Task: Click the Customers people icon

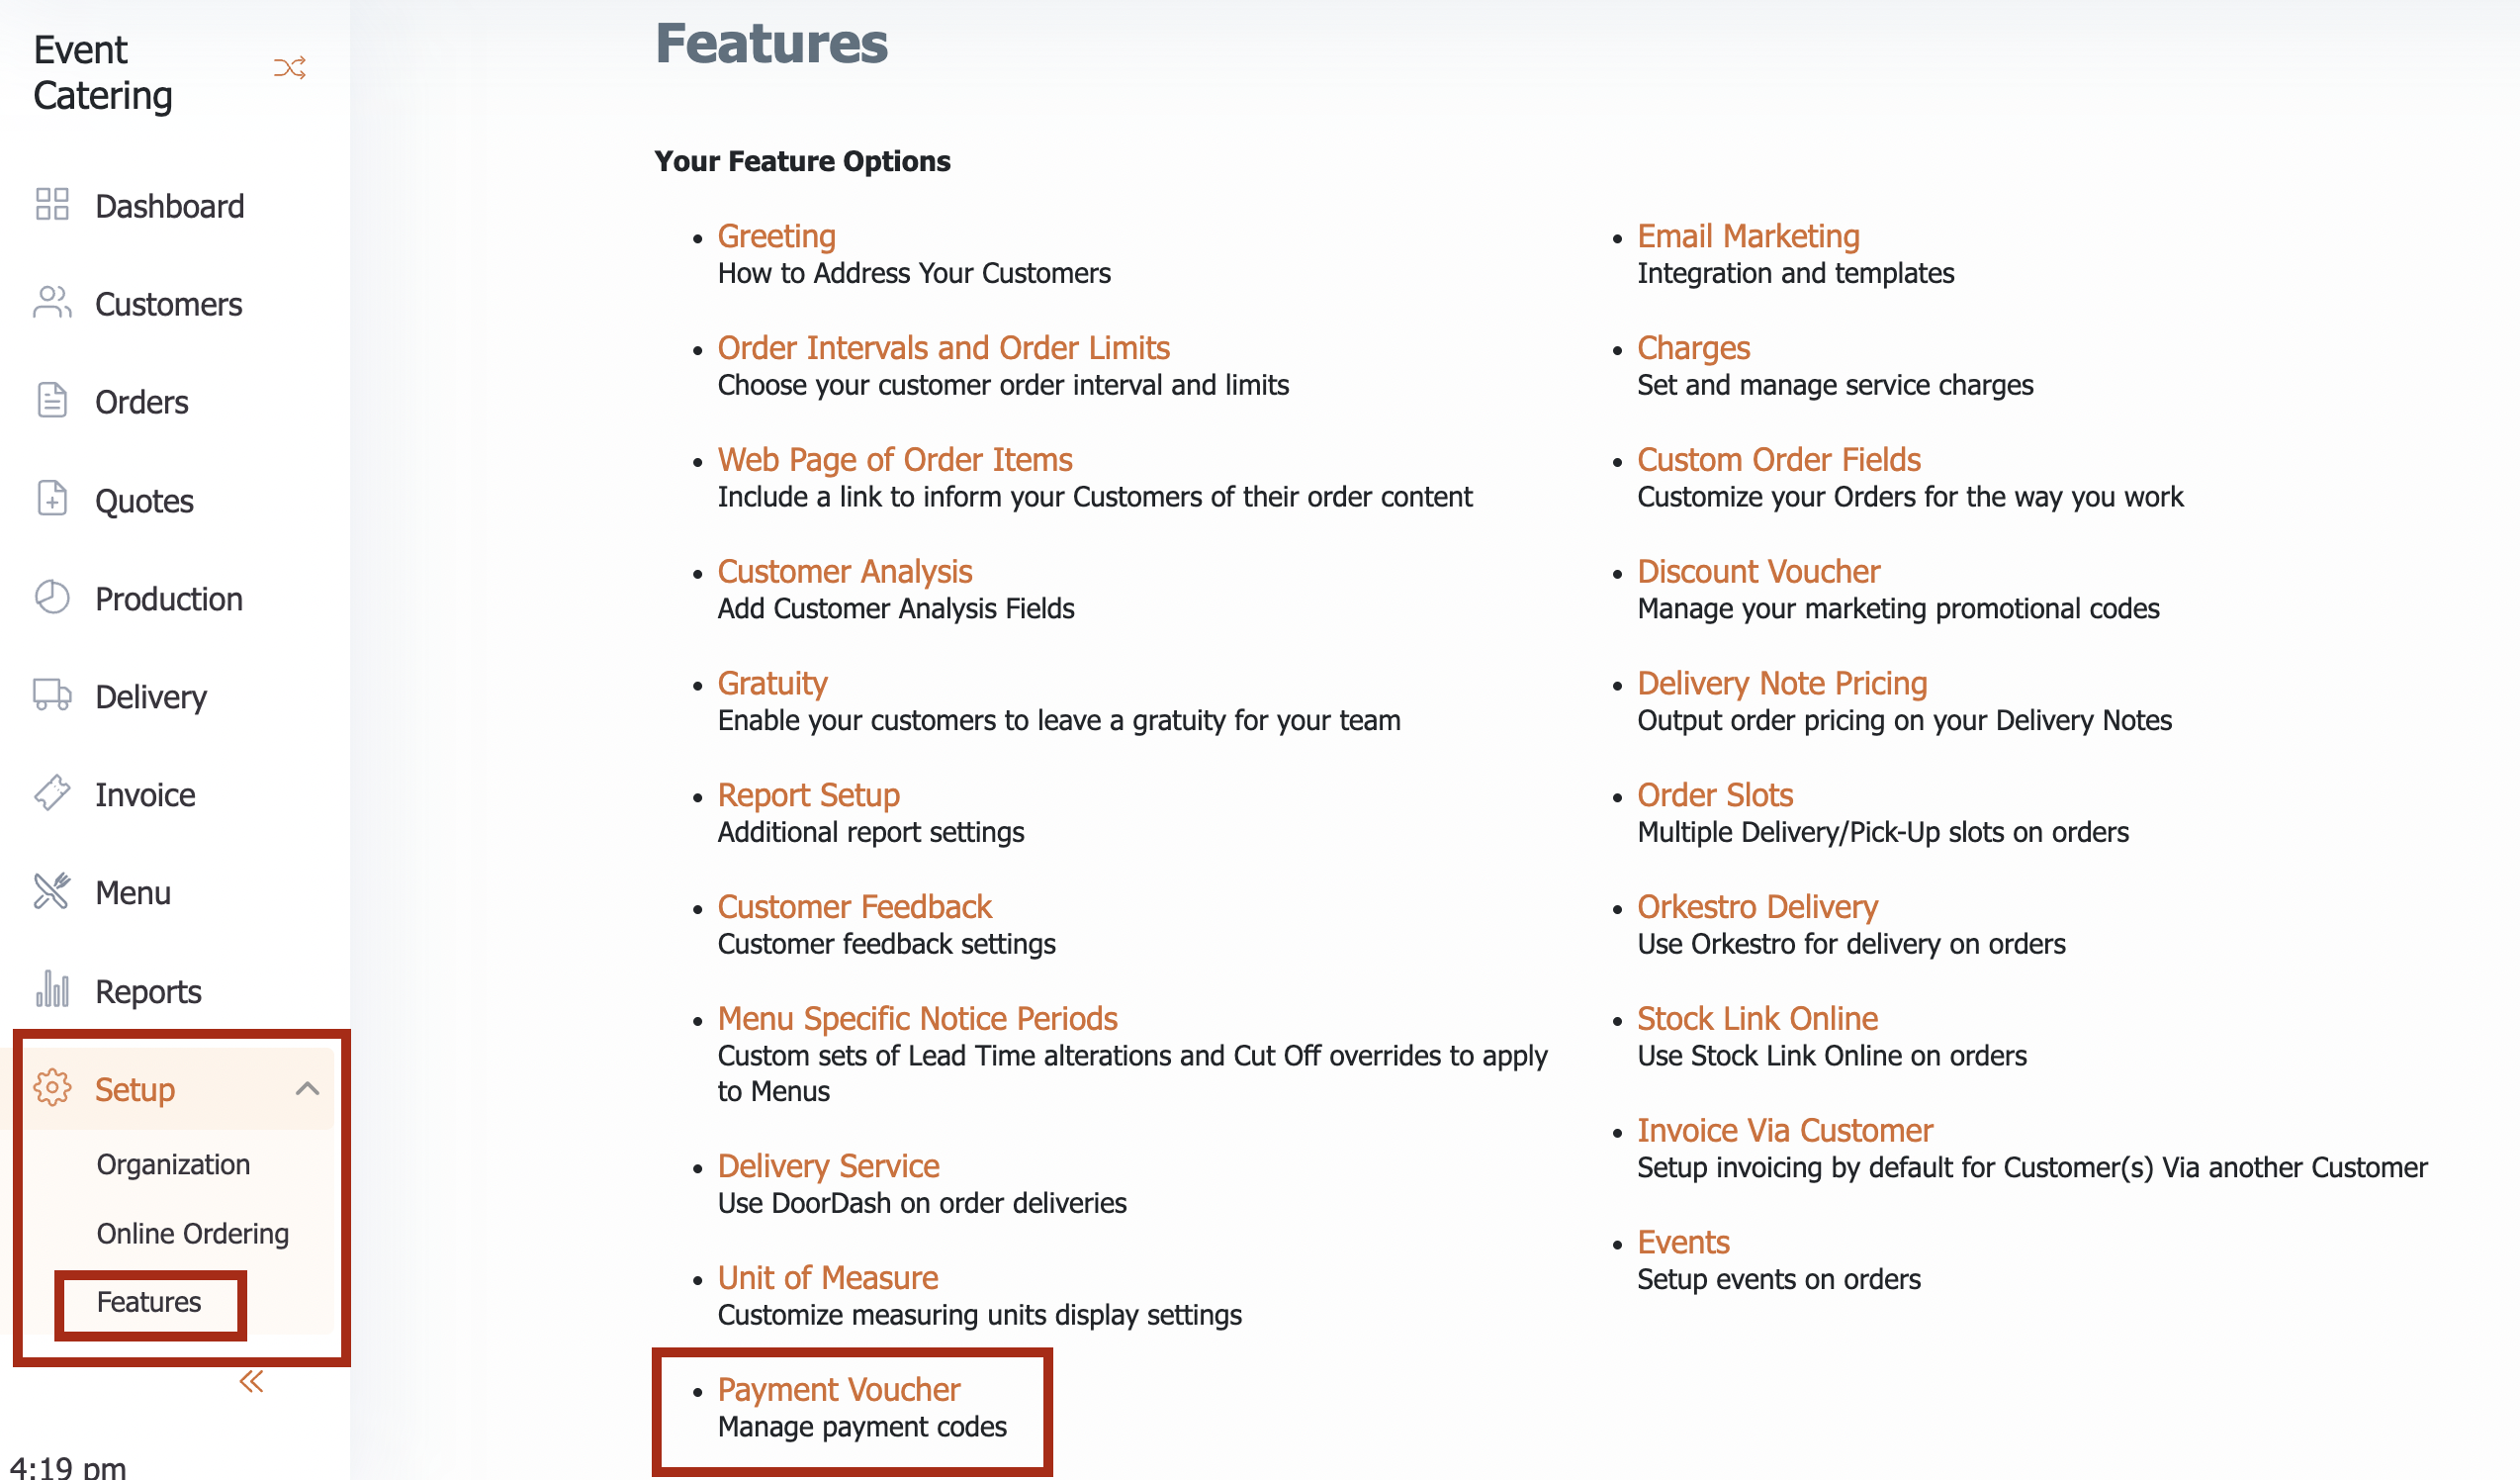Action: coord(52,302)
